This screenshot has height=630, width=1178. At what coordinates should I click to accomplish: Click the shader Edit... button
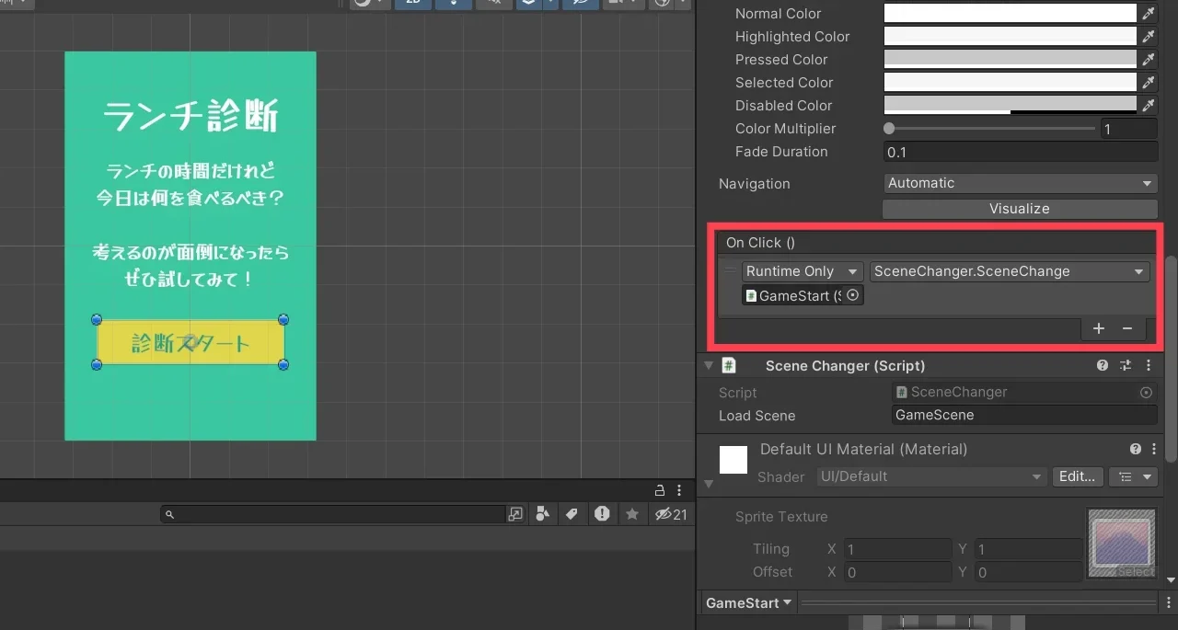[1077, 476]
